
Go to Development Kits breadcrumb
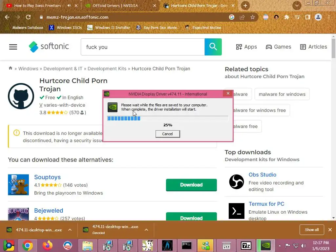tap(107, 69)
